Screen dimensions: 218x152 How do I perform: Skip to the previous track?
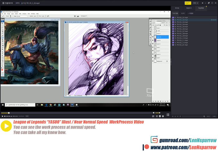coord(7,116)
